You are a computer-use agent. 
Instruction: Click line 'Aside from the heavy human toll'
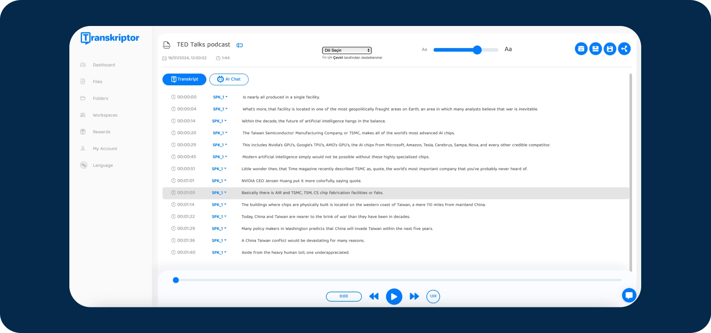point(295,252)
